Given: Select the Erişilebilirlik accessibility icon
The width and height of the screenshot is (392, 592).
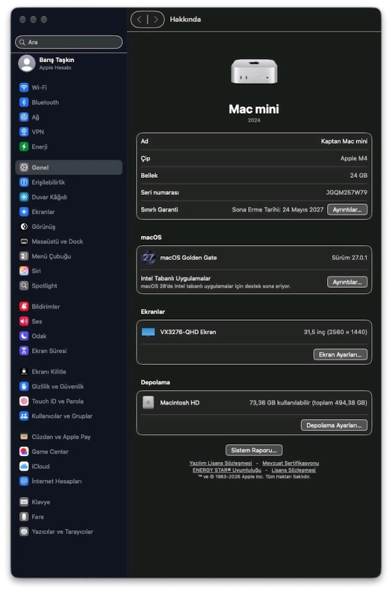Looking at the screenshot, I should click(x=24, y=182).
